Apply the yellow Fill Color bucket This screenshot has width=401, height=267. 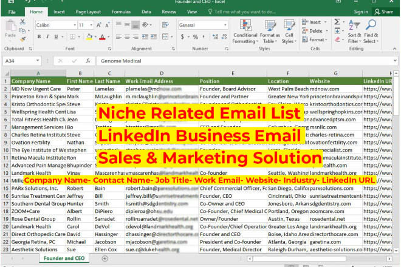89,37
